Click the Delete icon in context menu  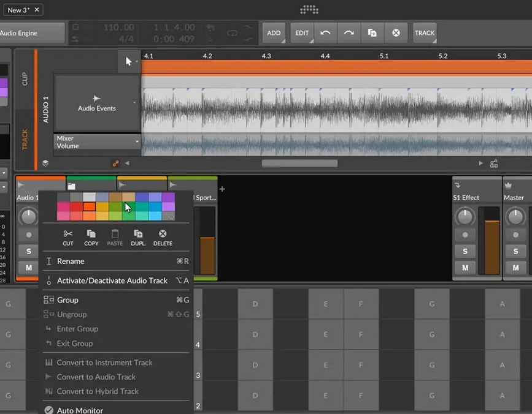coord(163,234)
